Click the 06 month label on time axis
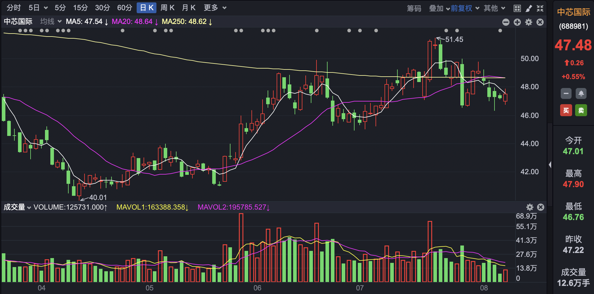The image size is (594, 294). click(x=257, y=288)
